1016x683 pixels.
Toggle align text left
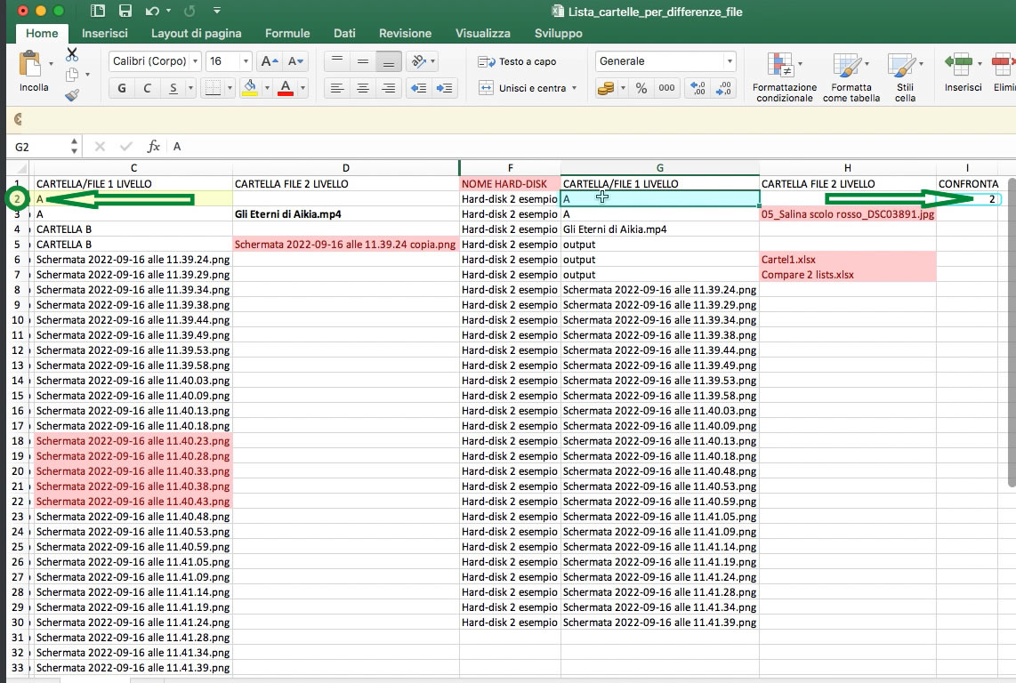pos(337,88)
